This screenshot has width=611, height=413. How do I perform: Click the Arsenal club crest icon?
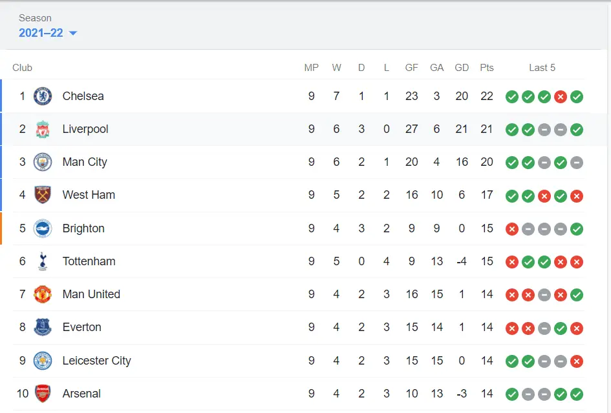(43, 394)
